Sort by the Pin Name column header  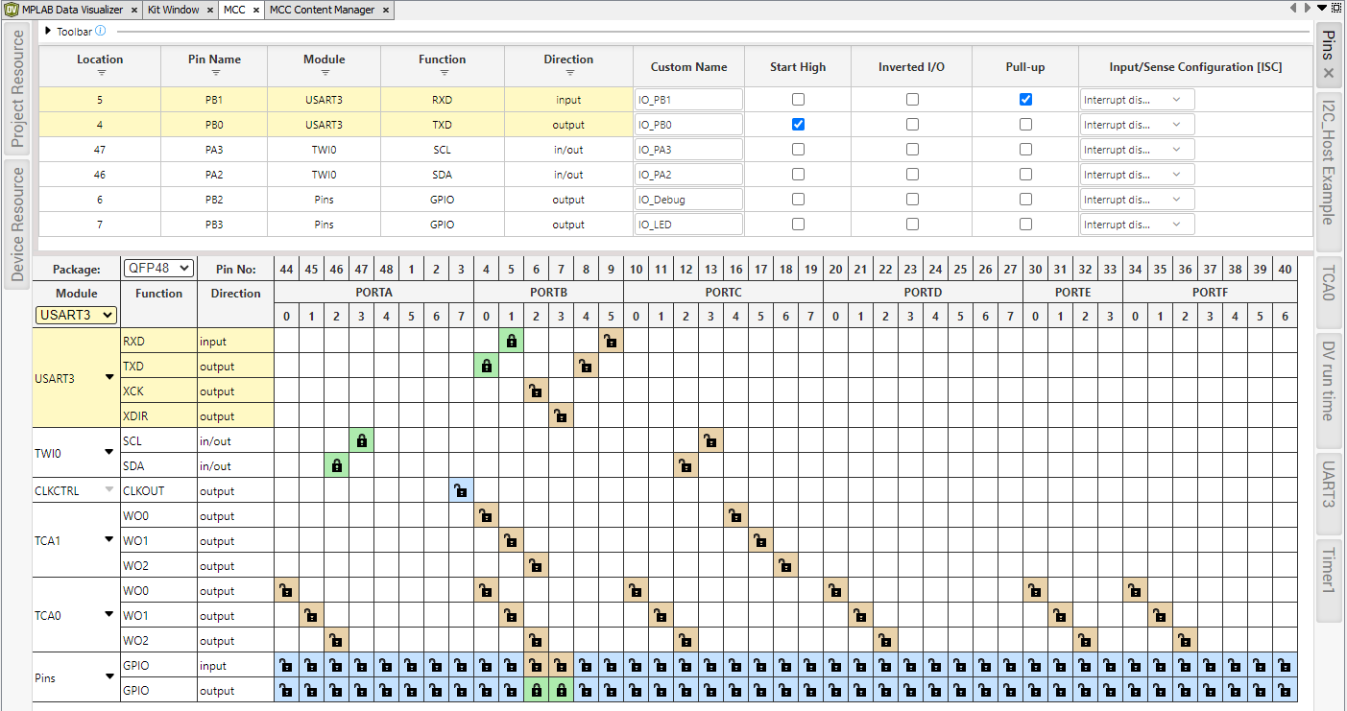click(215, 64)
